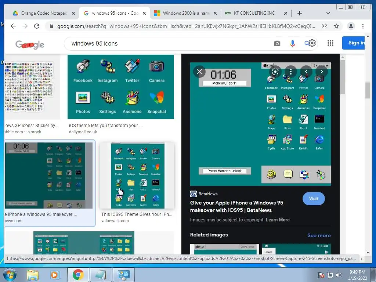Select the iPhone Windows 95 makeover thumbnail
This screenshot has width=376, height=282.
[x=49, y=176]
